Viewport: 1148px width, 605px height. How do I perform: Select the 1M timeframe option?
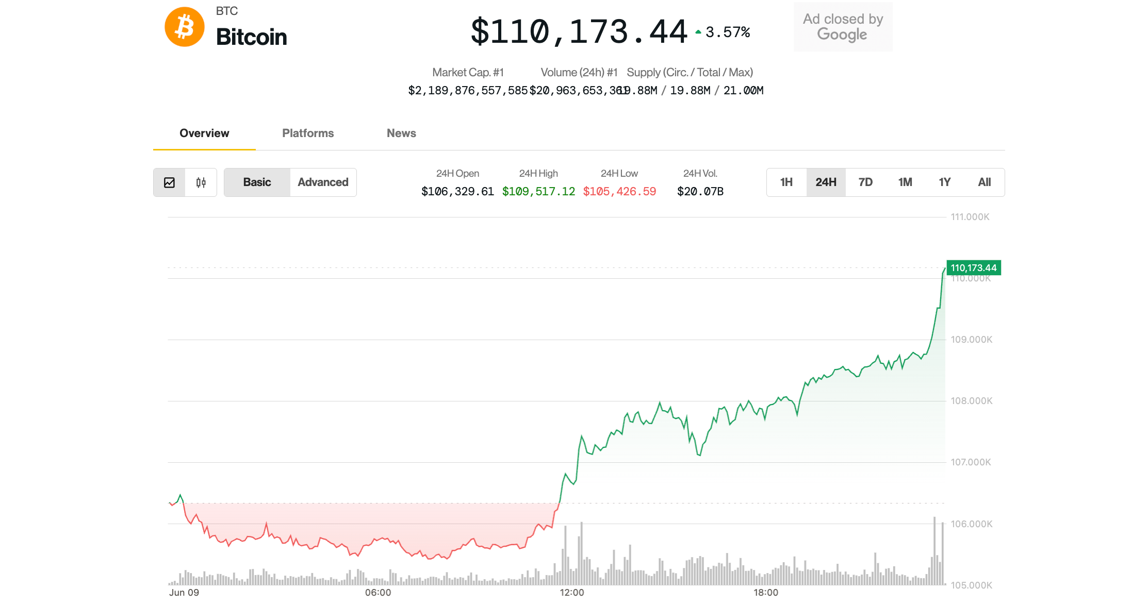point(905,182)
